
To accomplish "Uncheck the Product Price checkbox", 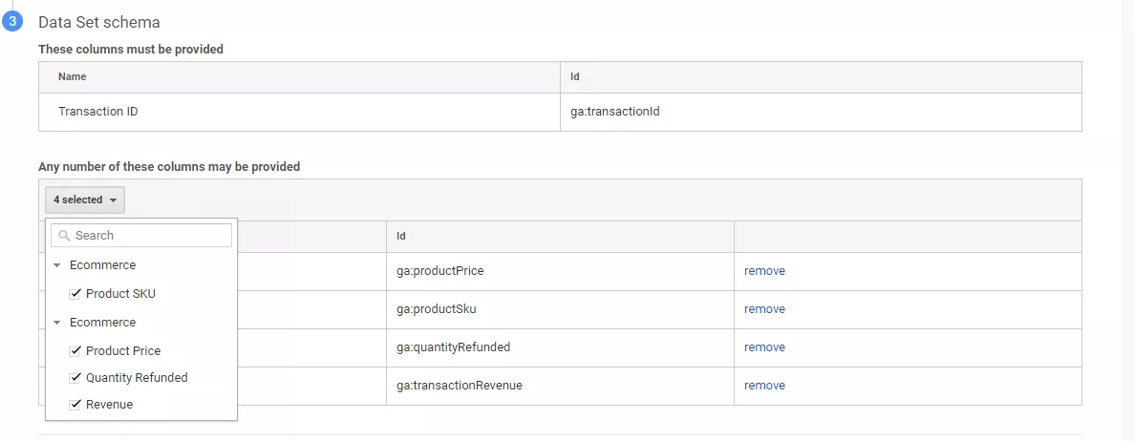I will pyautogui.click(x=74, y=350).
